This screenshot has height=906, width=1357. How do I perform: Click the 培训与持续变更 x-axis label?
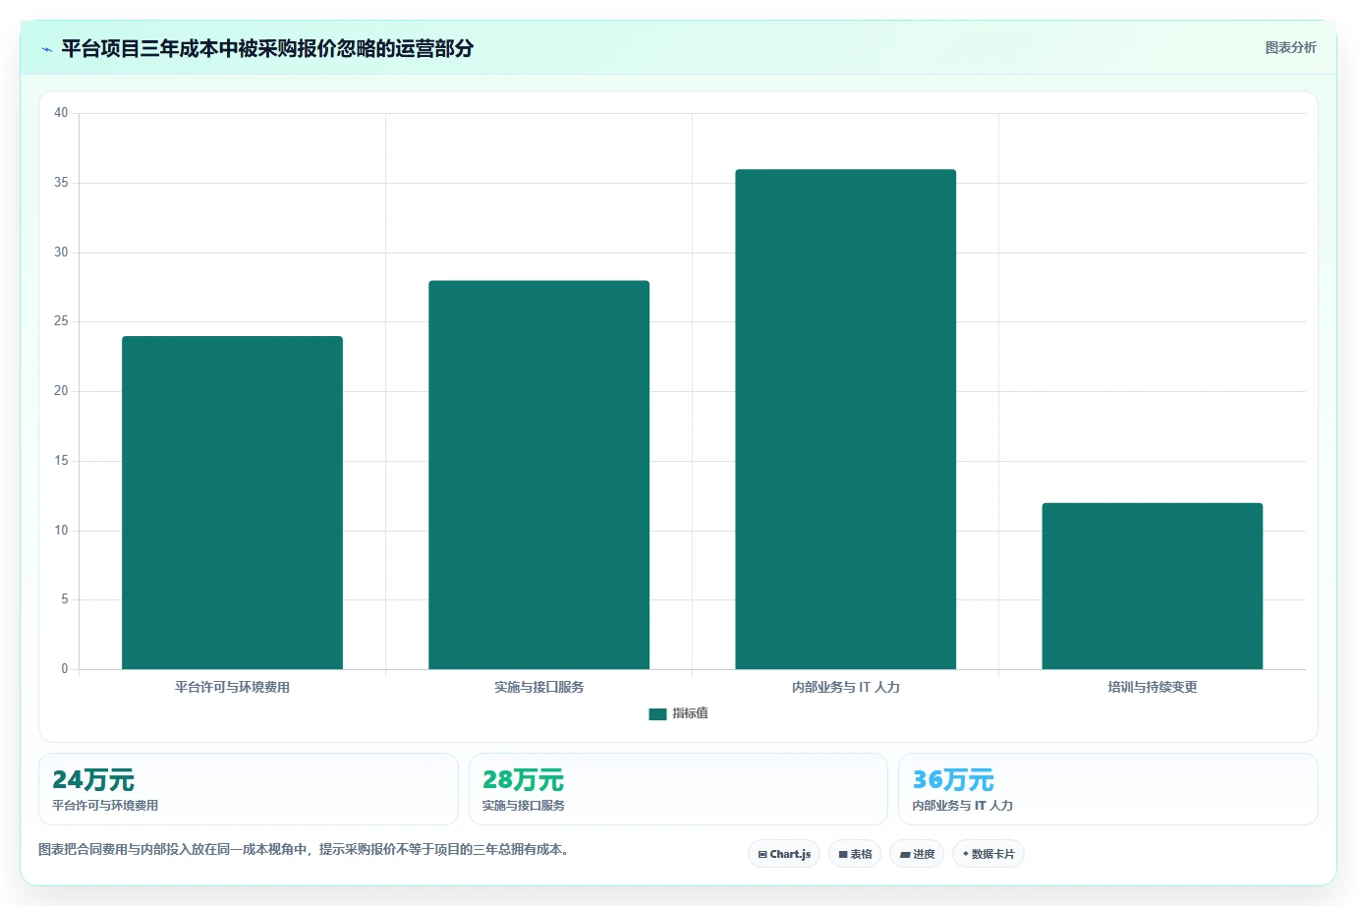[1152, 687]
